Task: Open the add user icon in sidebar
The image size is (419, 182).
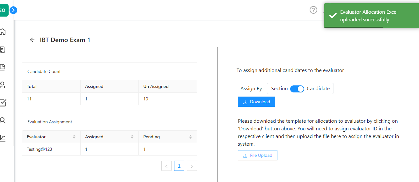Action: click(3, 85)
